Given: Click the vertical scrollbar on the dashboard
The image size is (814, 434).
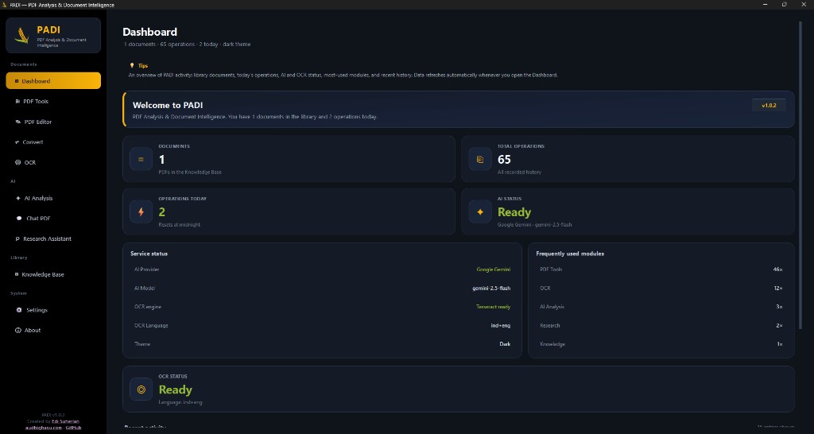Looking at the screenshot, I should [800, 174].
